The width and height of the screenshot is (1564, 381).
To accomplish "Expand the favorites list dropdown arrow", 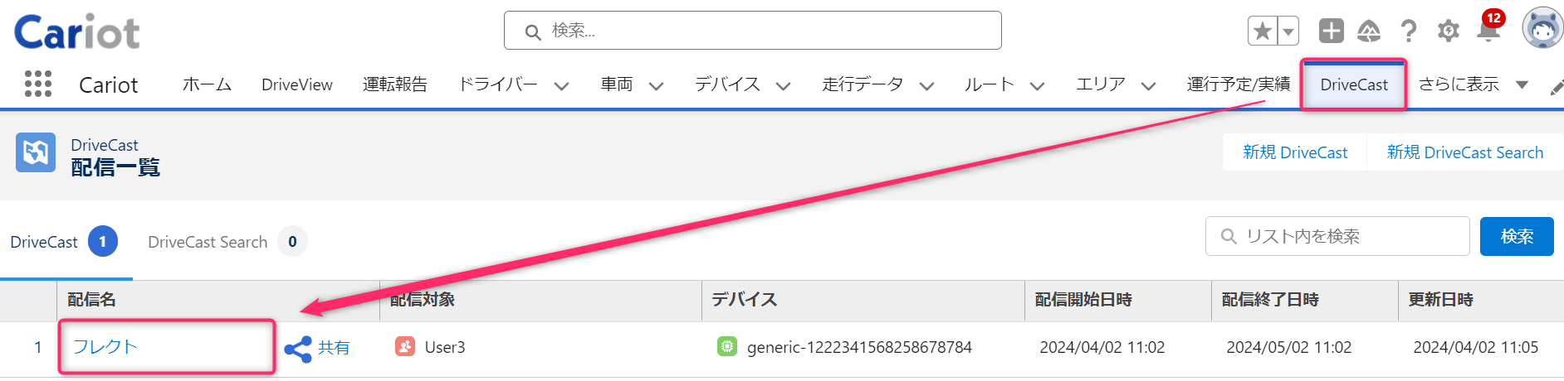I will pyautogui.click(x=1288, y=31).
